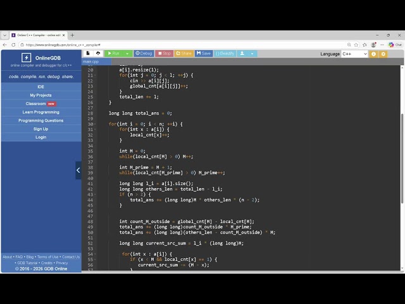Open GDB Tutorial footer link
The image size is (405, 304).
pos(27,263)
